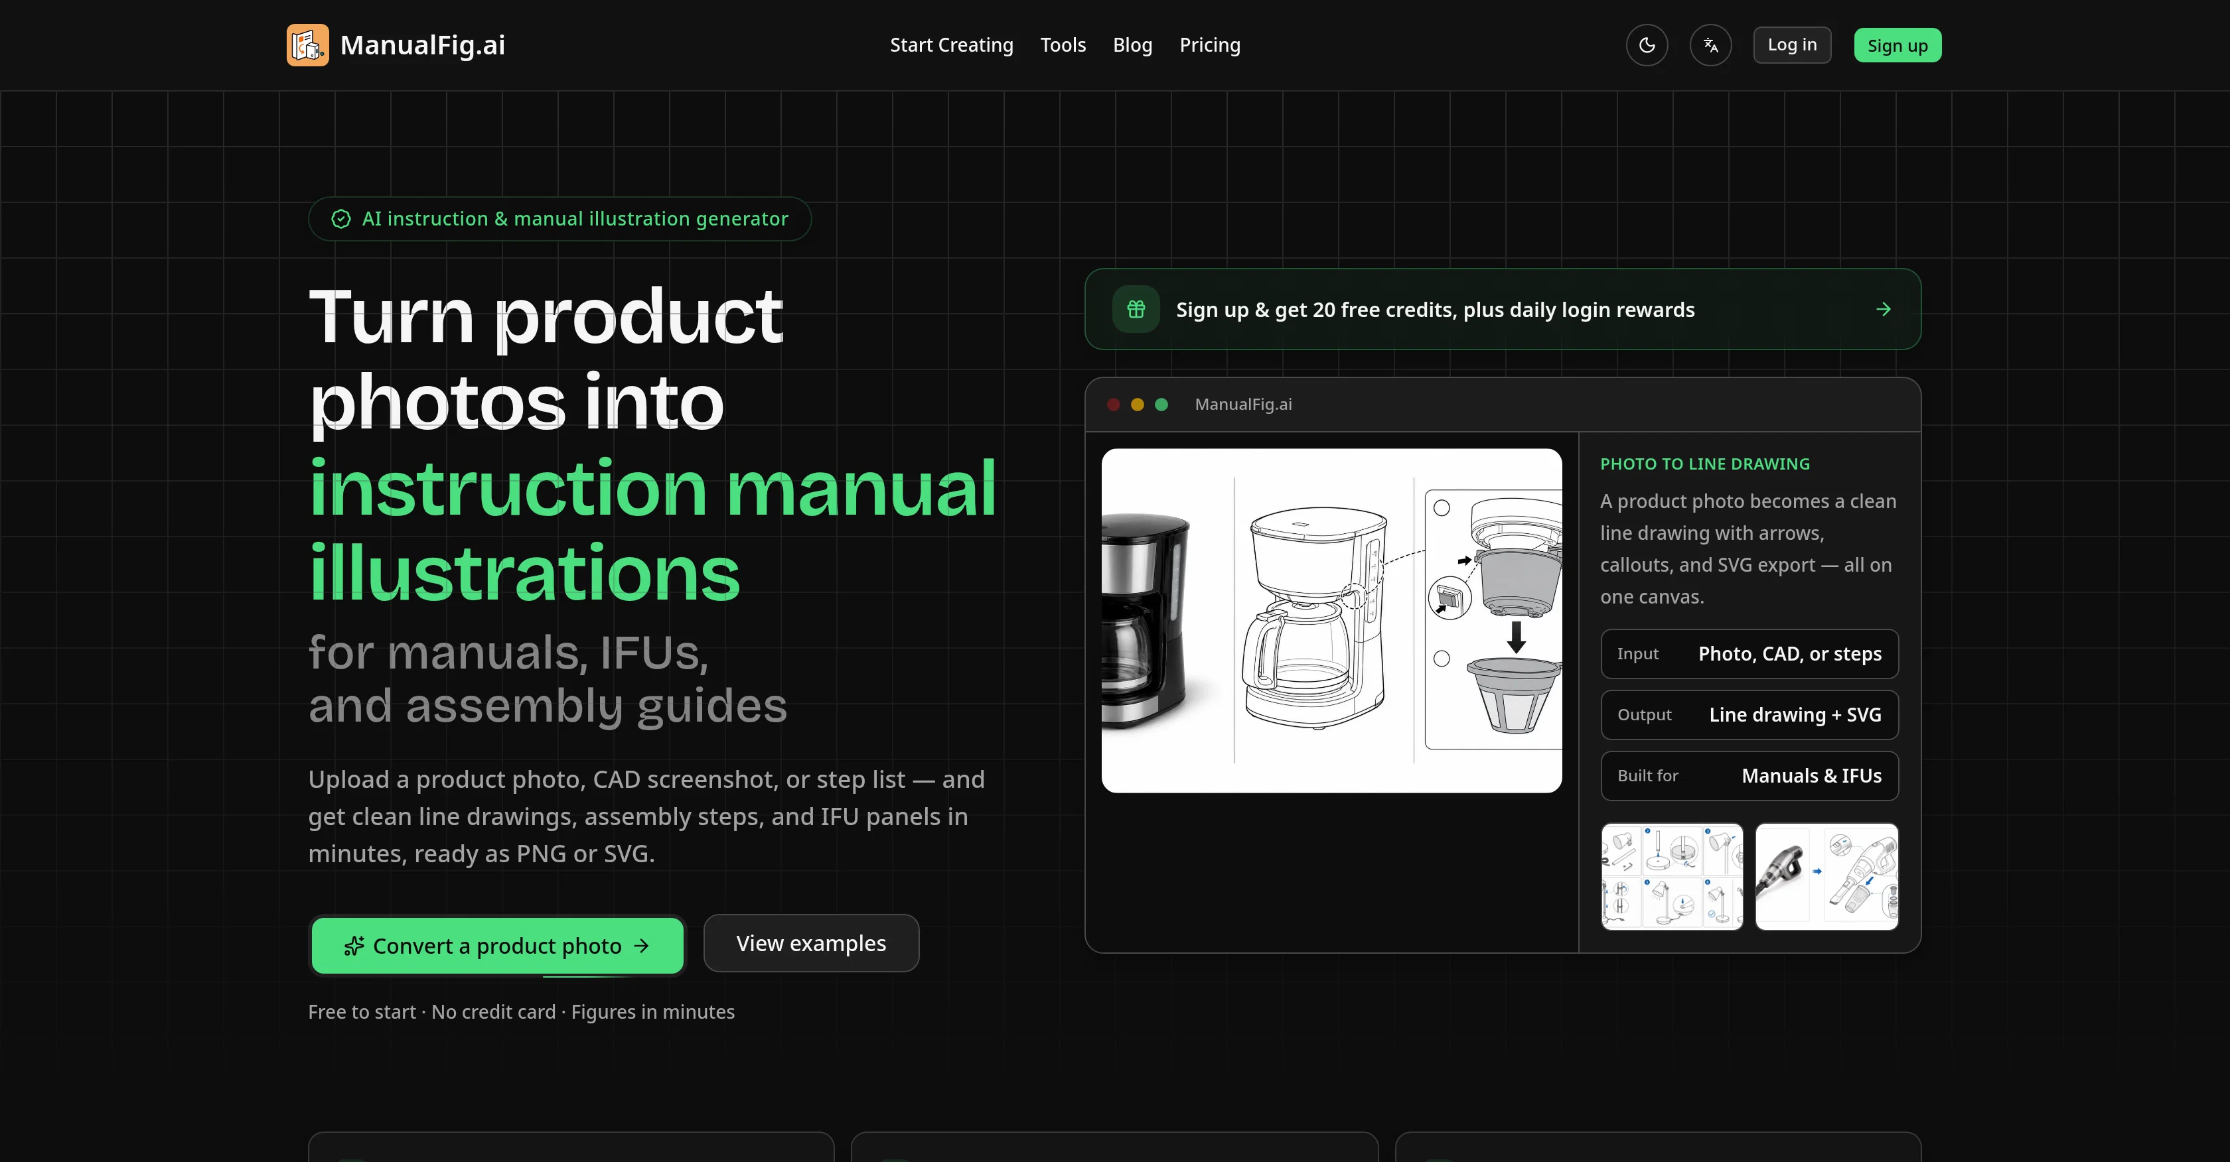
Task: Open the language translation selector
Action: tap(1710, 45)
